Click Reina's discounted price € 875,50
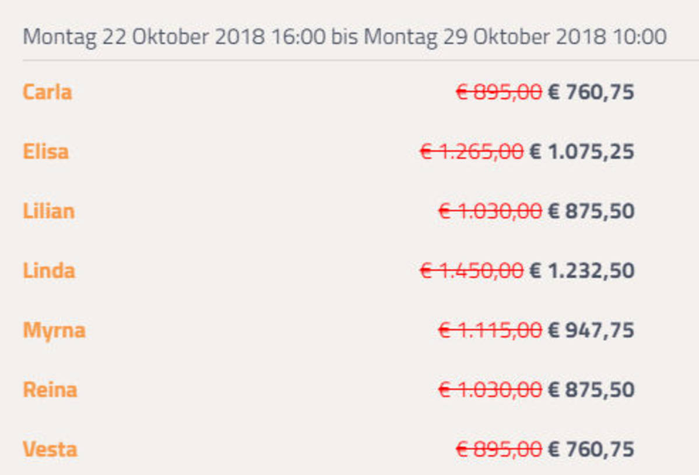699x475 pixels. [591, 389]
